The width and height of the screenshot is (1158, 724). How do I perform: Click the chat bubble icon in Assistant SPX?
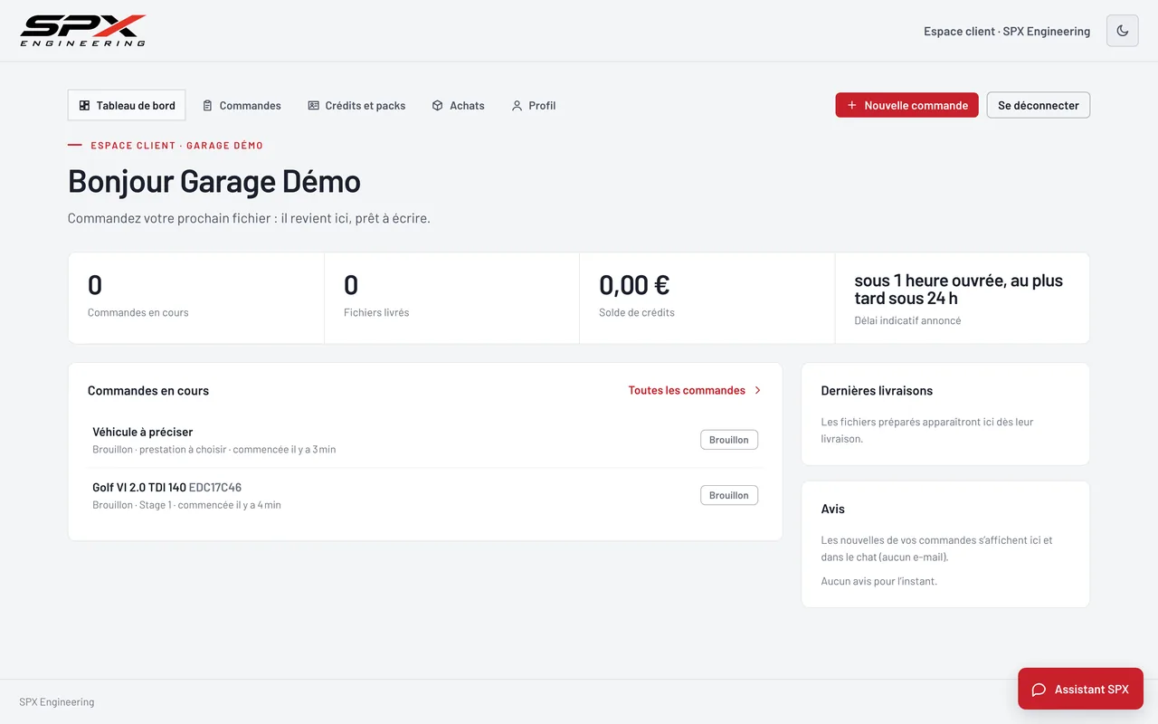[1039, 690]
